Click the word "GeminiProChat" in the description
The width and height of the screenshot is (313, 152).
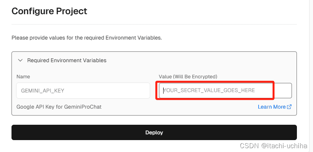point(83,107)
